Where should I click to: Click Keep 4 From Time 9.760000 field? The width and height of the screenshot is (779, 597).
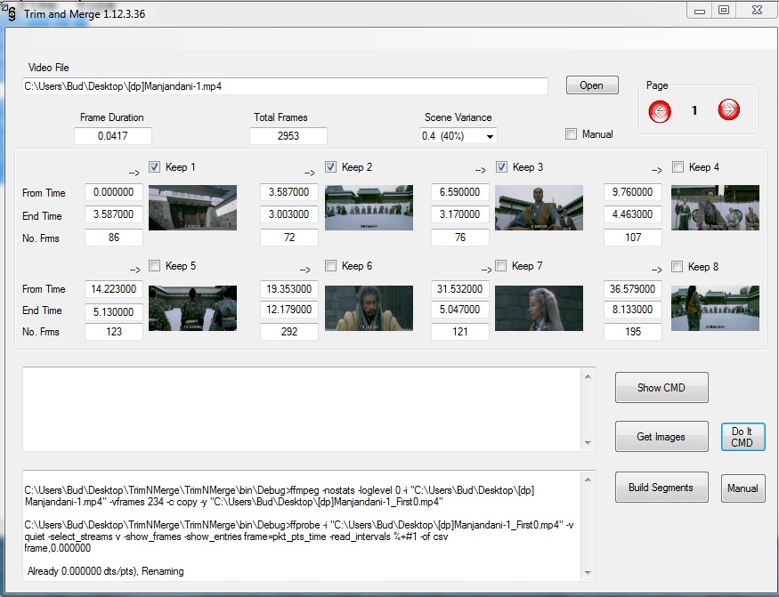tap(633, 192)
